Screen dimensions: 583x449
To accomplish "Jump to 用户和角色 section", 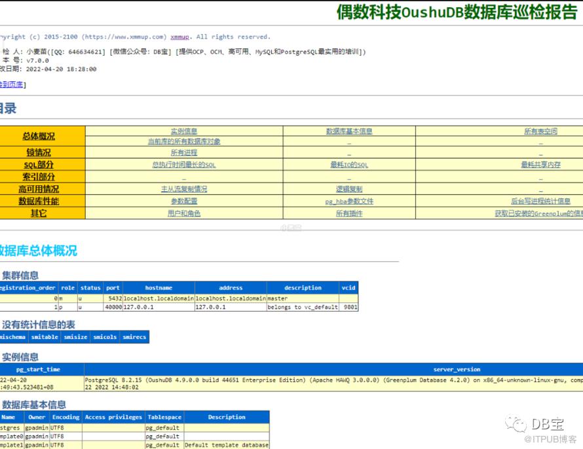I will tap(184, 213).
